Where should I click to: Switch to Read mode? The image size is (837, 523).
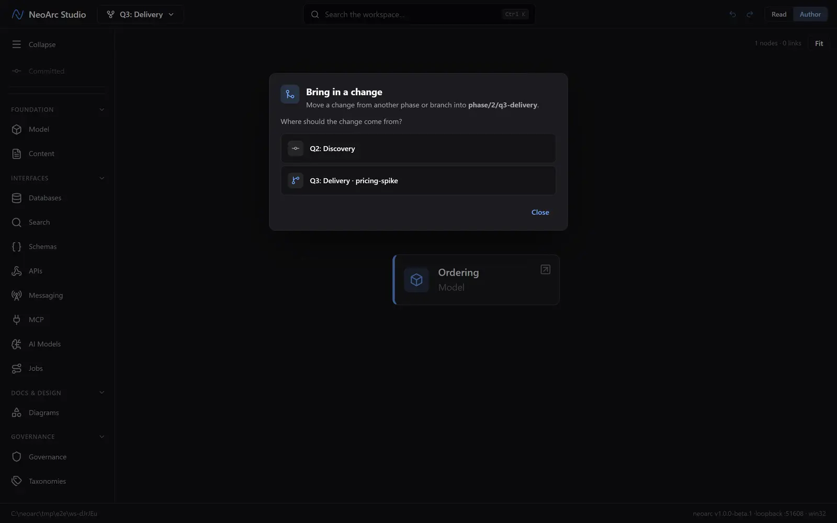pyautogui.click(x=779, y=15)
